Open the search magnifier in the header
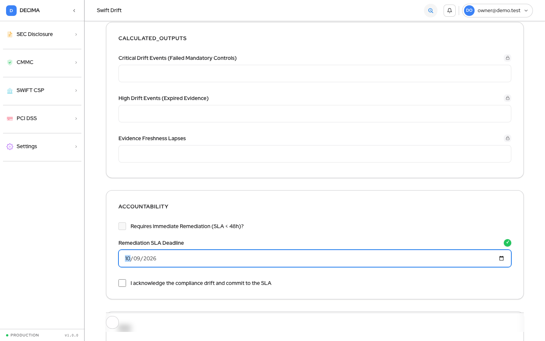This screenshot has width=545, height=341. pyautogui.click(x=431, y=11)
